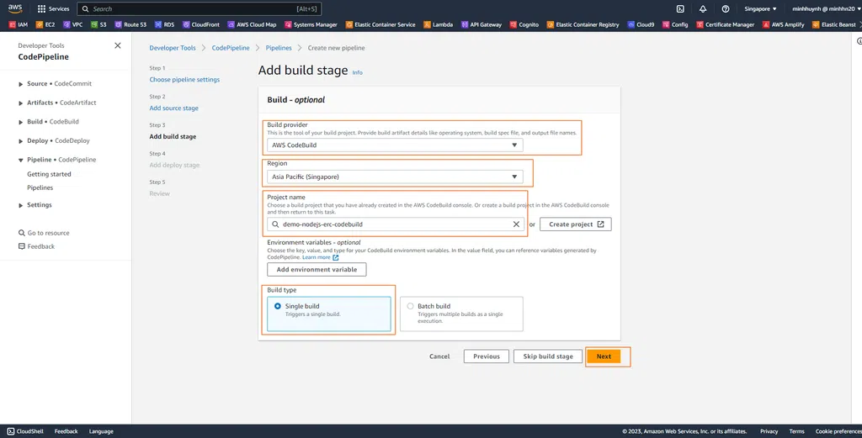Open Go to resource in sidebar
The height and width of the screenshot is (438, 862).
(44, 233)
